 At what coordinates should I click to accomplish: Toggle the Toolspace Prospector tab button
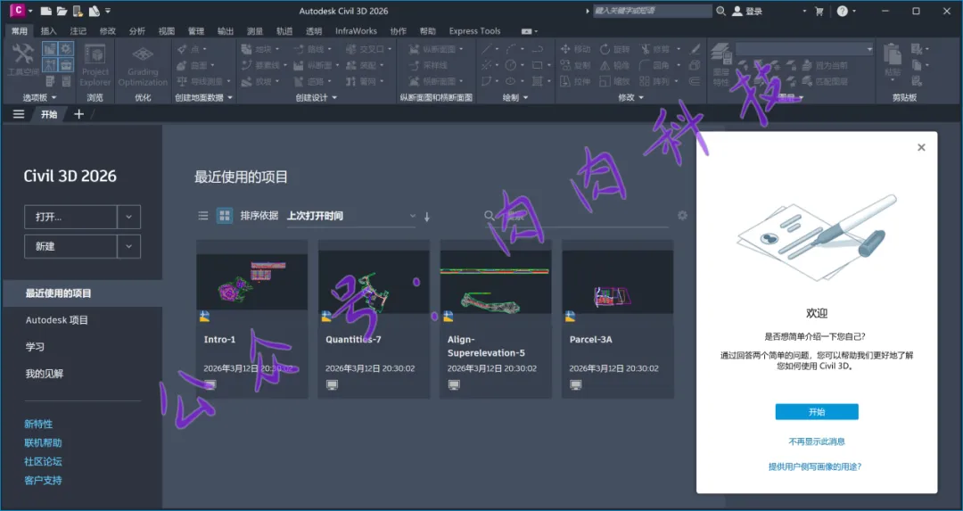[50, 49]
